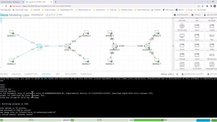Pick the Server node type in palette

[197, 37]
